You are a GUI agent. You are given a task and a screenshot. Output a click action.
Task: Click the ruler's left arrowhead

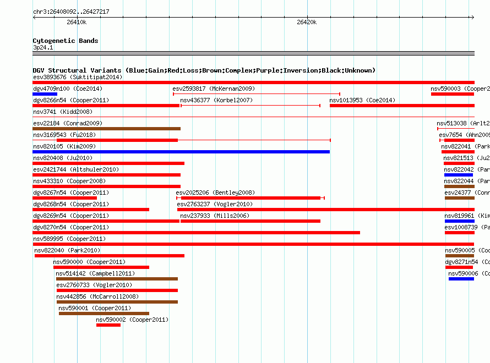click(34, 17)
